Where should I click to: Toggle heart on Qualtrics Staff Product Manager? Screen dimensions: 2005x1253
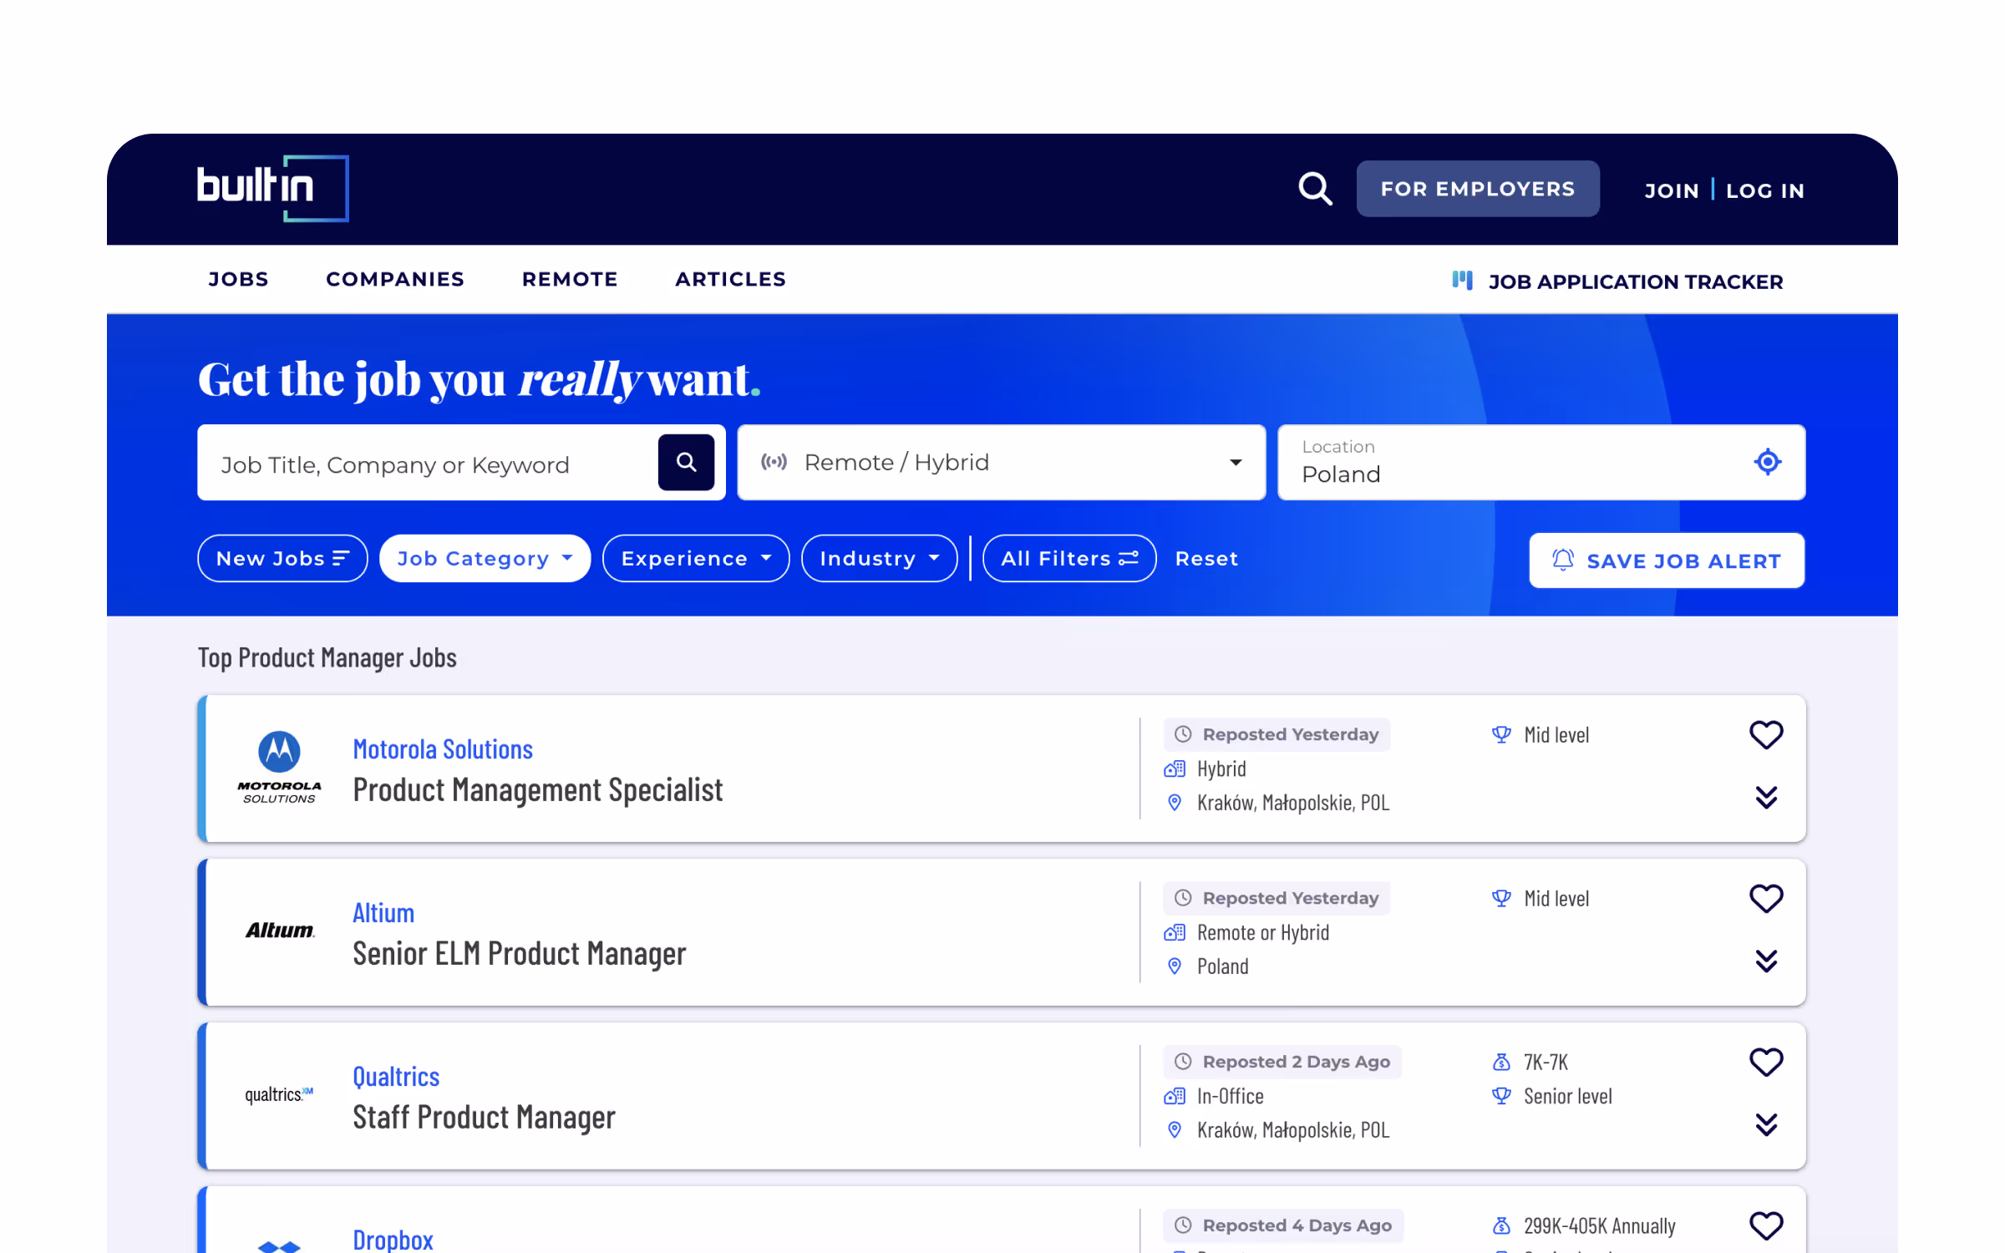(x=1765, y=1063)
